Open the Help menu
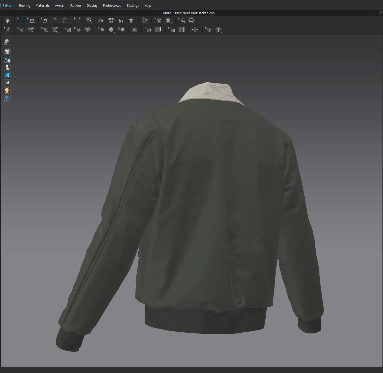Screen dimensions: 383x373 148,5
